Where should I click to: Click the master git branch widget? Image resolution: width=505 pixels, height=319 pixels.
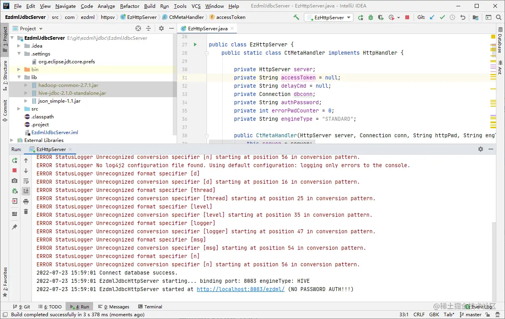click(470, 315)
